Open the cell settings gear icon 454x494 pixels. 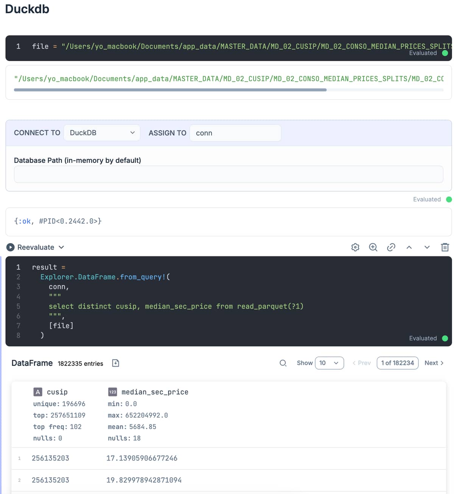(x=355, y=247)
